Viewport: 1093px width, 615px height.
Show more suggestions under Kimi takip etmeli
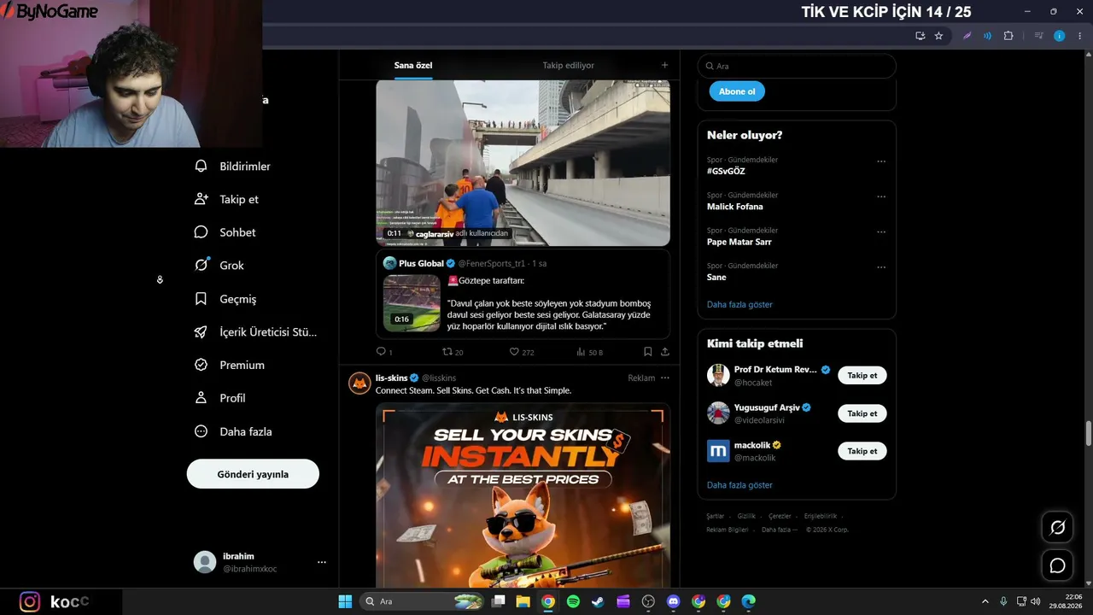[739, 485]
